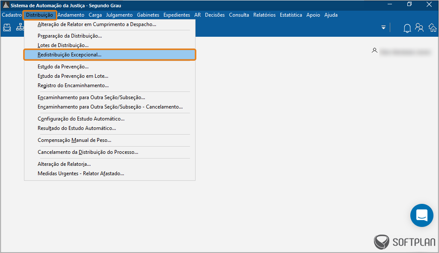Open the Decisões menu
The image size is (439, 253).
pos(215,15)
